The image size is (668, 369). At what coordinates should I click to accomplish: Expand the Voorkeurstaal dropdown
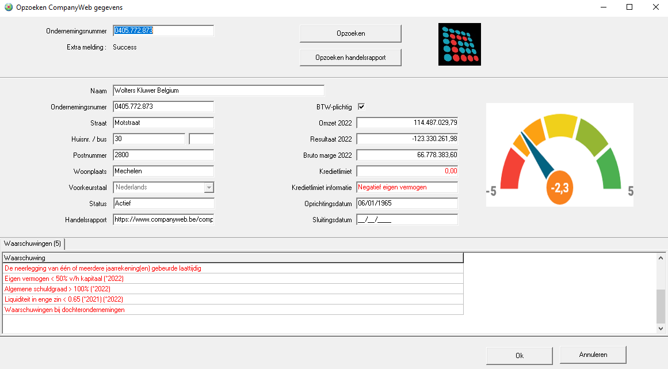209,187
